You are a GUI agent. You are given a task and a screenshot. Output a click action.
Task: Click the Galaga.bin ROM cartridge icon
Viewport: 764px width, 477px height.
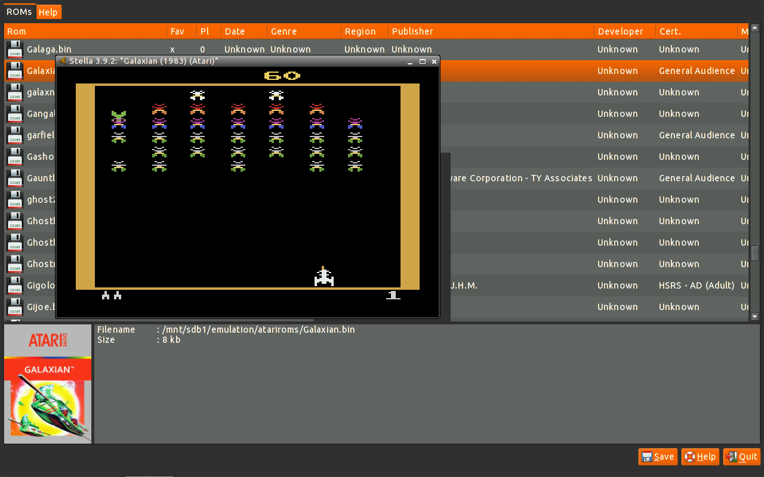[14, 49]
